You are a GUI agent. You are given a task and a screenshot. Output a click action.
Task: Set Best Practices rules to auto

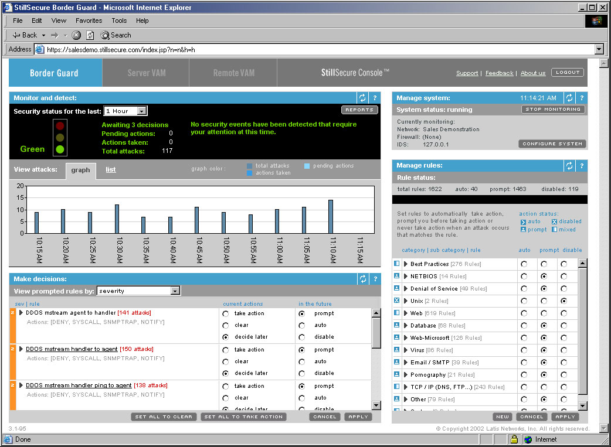[x=524, y=264]
